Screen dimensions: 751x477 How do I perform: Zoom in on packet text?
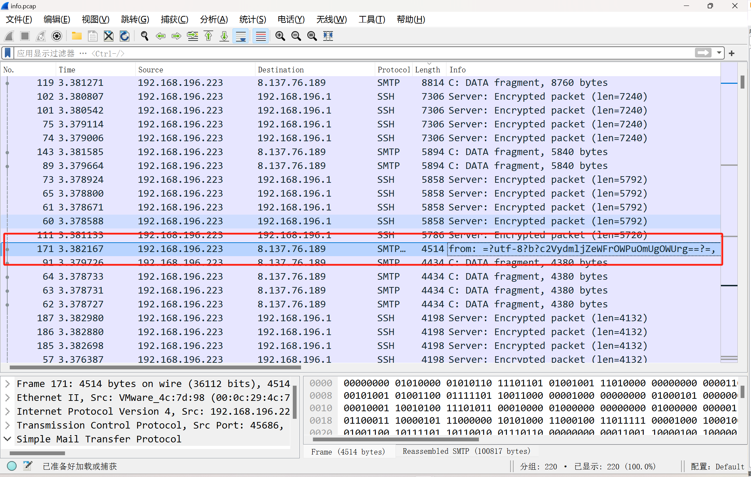pos(280,36)
